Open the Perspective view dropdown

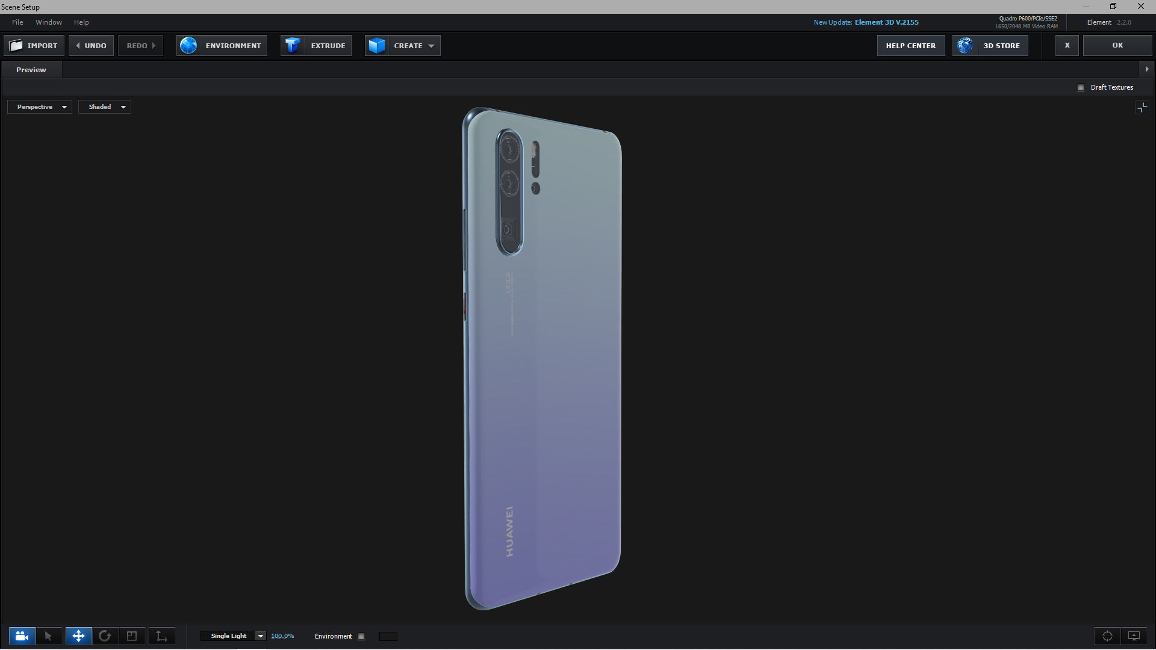pyautogui.click(x=40, y=107)
